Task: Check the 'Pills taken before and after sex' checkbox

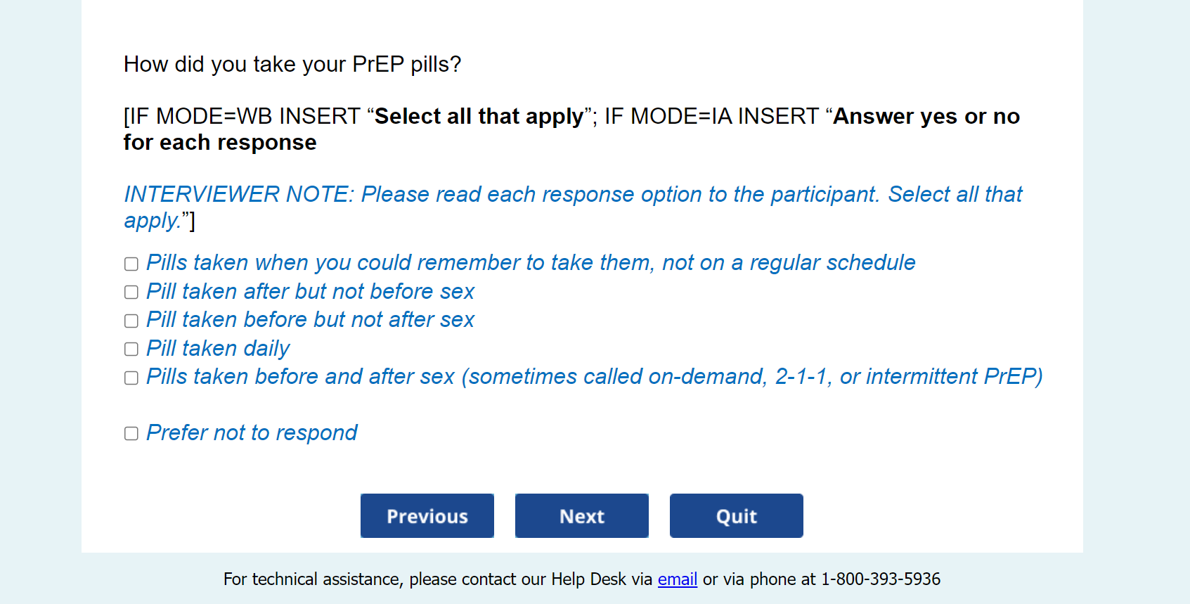Action: [131, 378]
